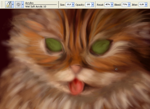The height and width of the screenshot is (109, 150).
Task: Click the Acrylics category label
Action: [29, 3]
